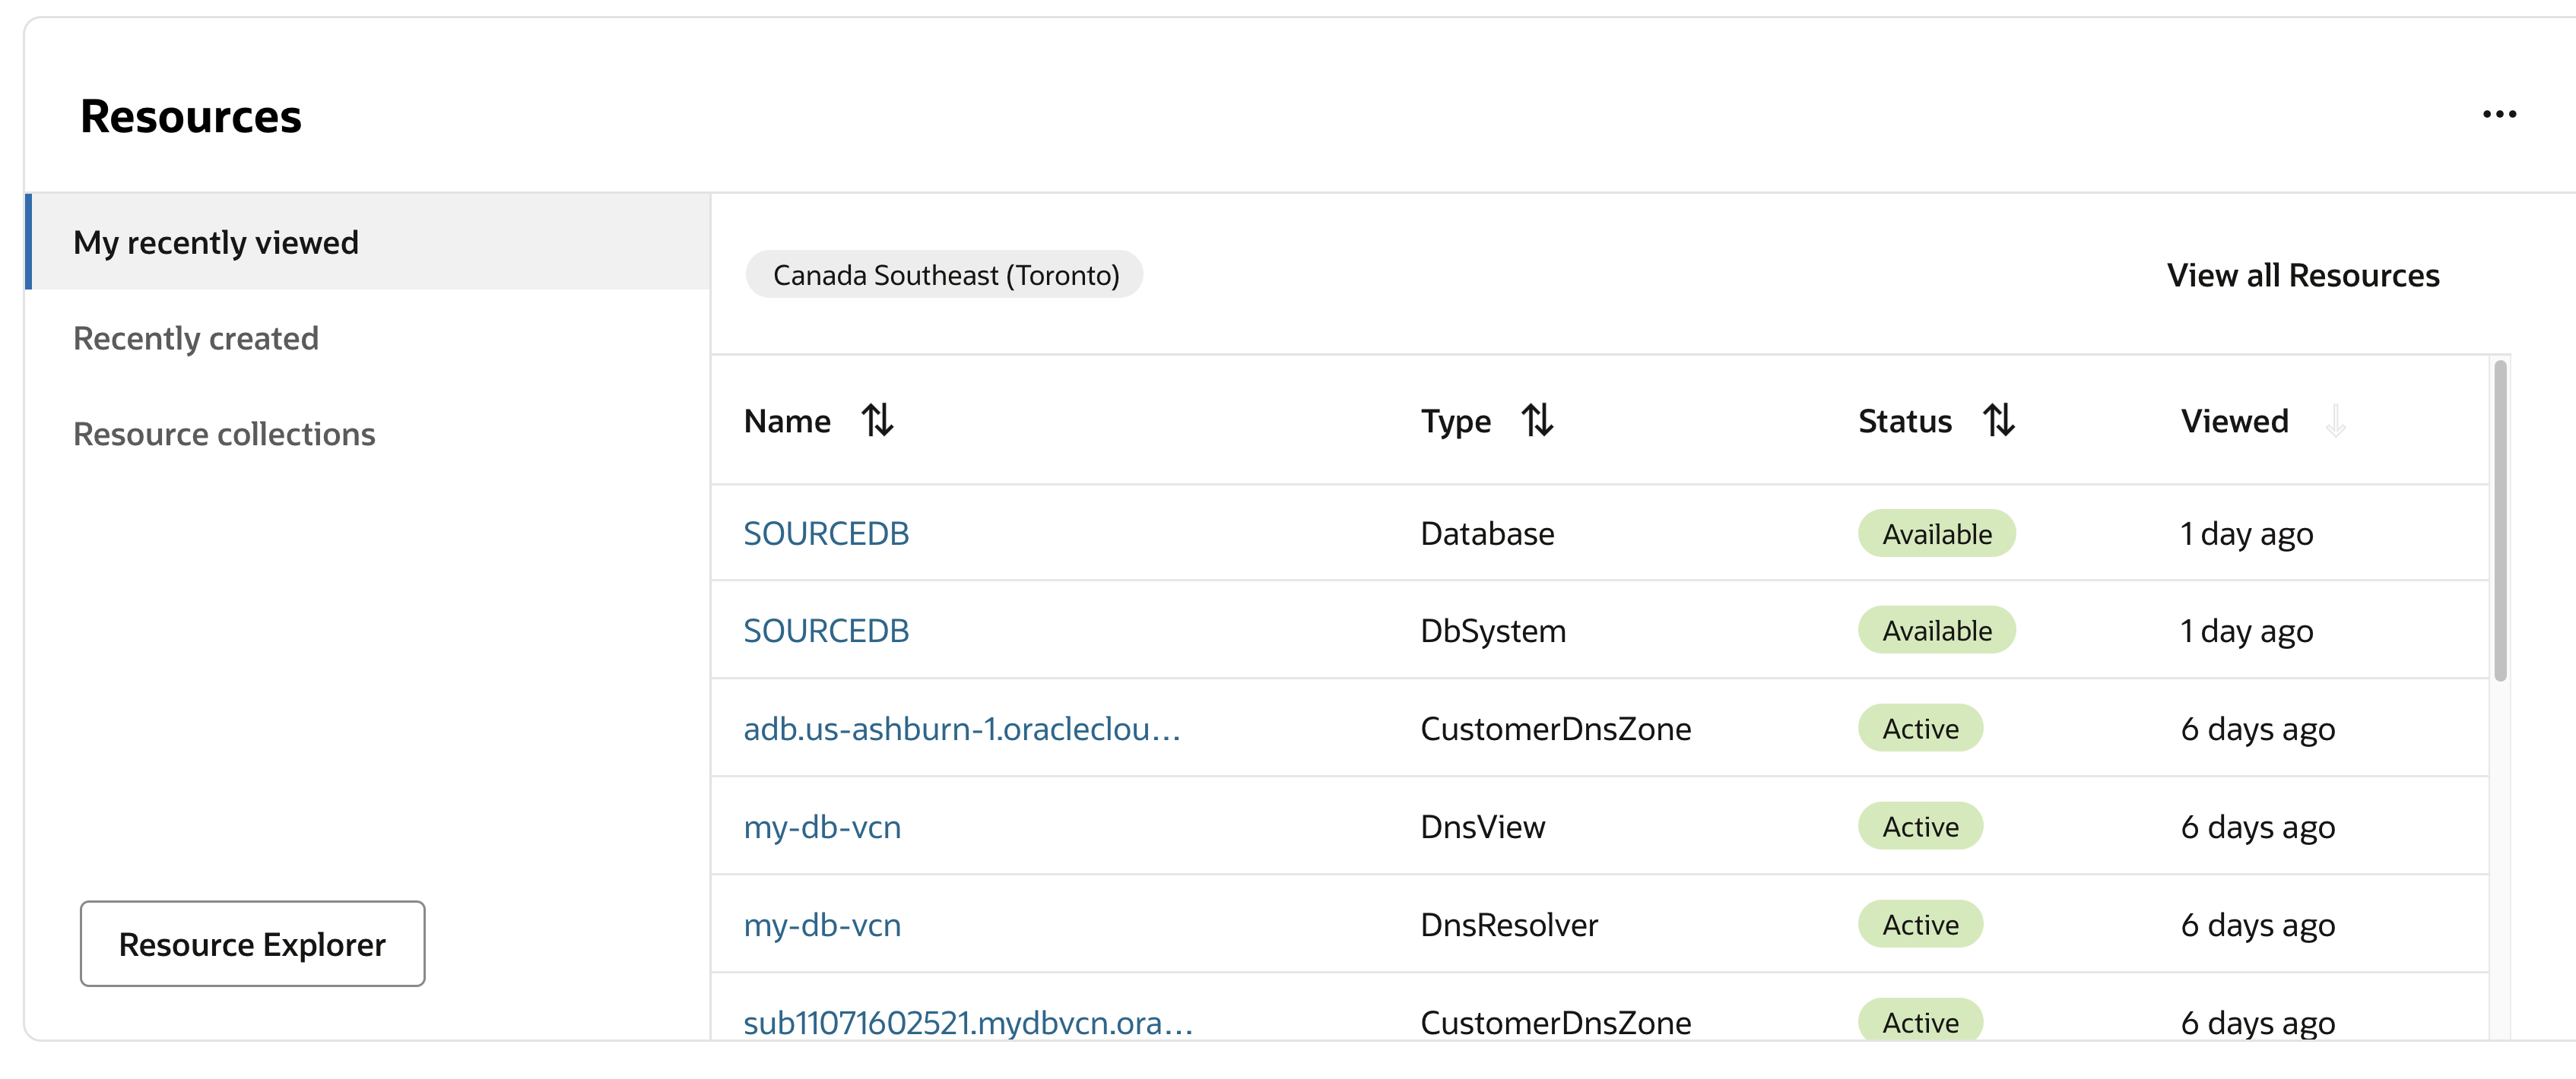Click the resources table vertical scrollbar
This screenshot has height=1079, width=2576.
tap(2500, 521)
